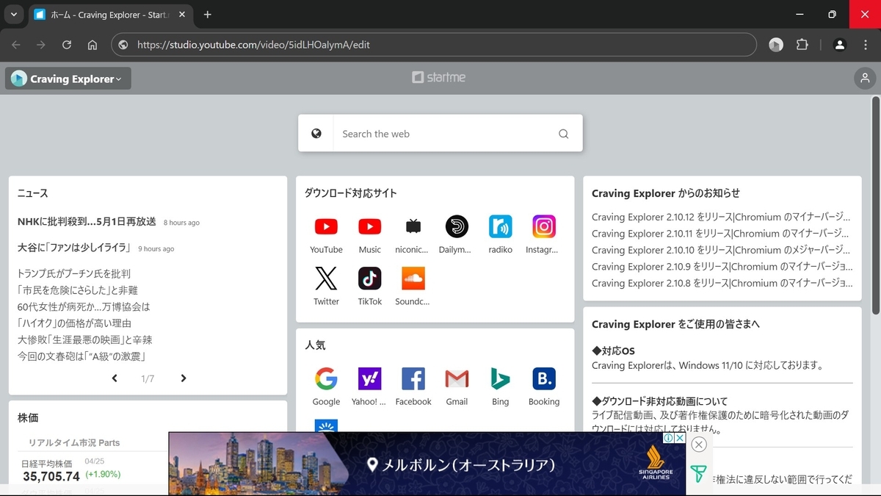Image resolution: width=881 pixels, height=496 pixels.
Task: Open the Dailymotion shortcut icon
Action: click(x=457, y=226)
